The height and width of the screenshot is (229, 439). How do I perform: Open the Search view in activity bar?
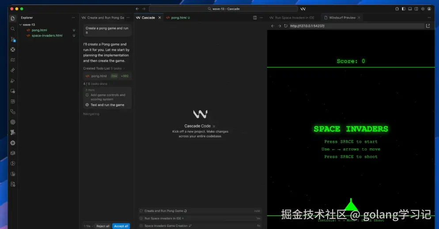pyautogui.click(x=13, y=29)
